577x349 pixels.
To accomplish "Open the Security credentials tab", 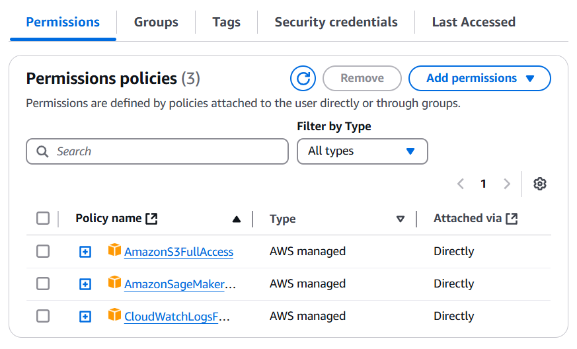I will click(336, 22).
